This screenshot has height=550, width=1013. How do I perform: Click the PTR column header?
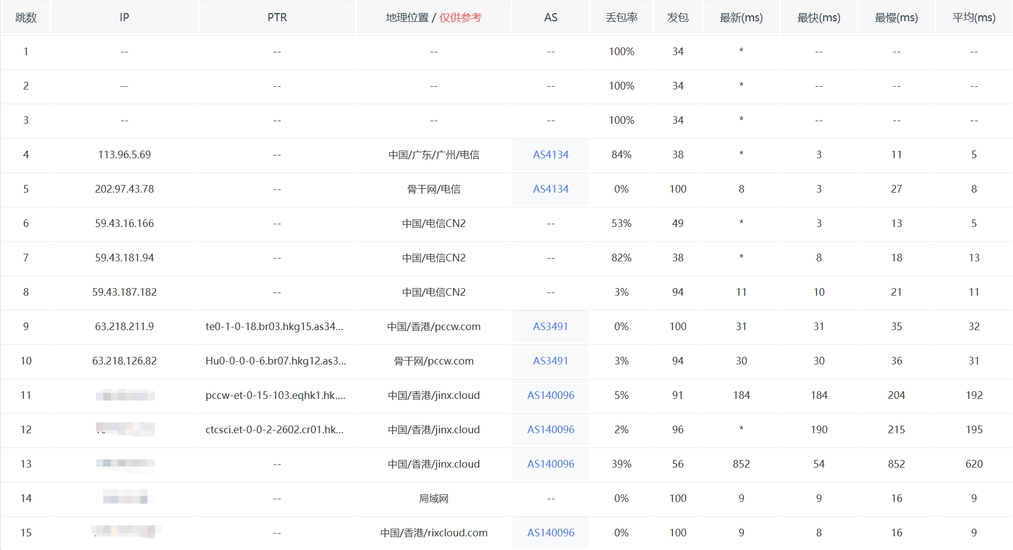point(277,17)
